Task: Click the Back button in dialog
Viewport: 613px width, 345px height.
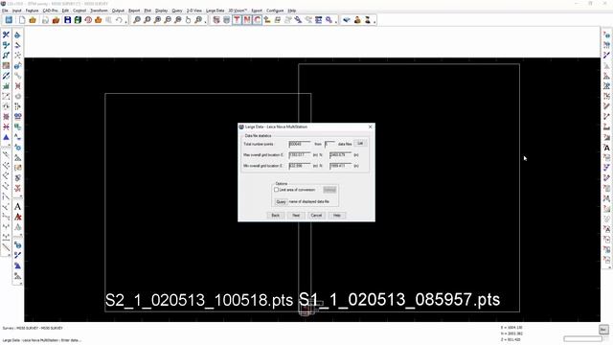Action: 276,216
